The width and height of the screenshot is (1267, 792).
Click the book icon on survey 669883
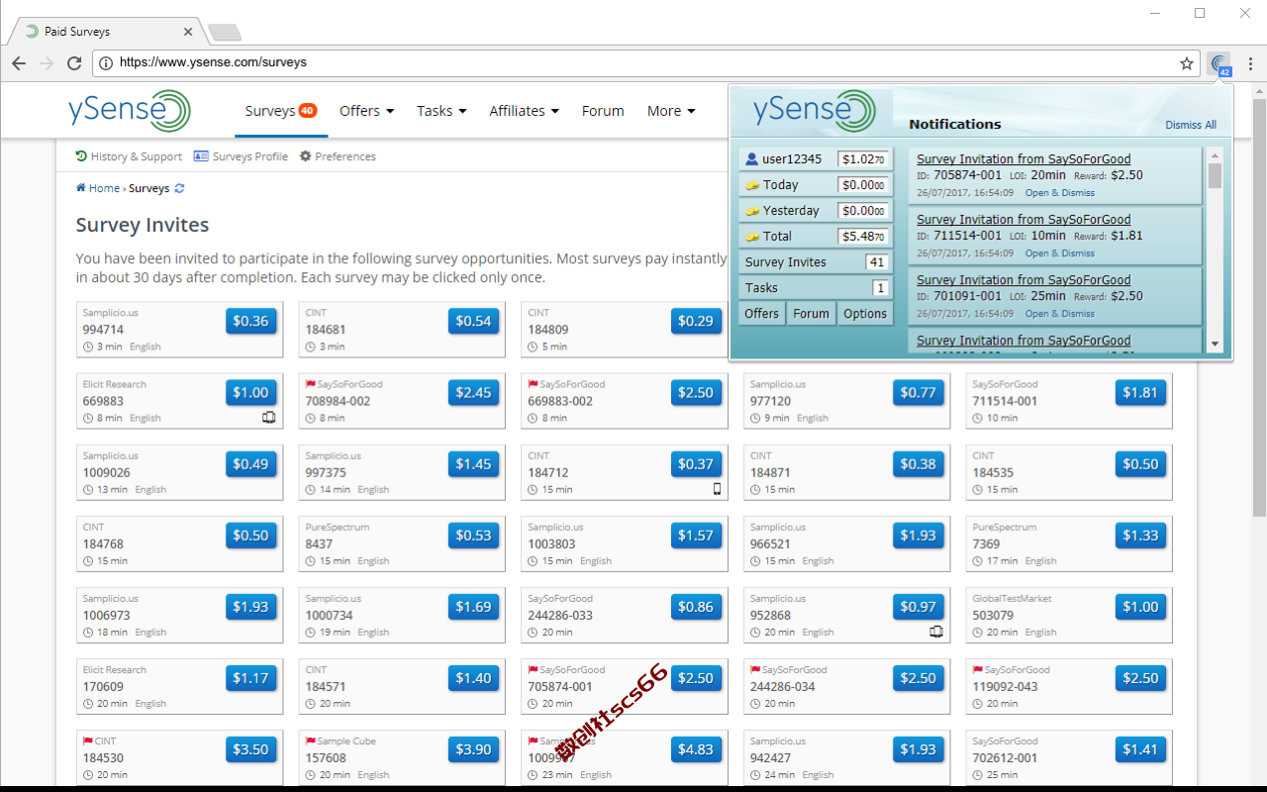tap(268, 418)
